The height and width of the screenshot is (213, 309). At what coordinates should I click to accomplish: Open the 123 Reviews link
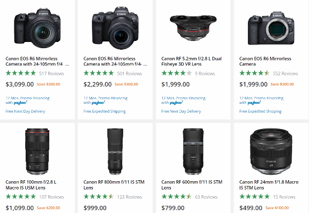pos(129,197)
